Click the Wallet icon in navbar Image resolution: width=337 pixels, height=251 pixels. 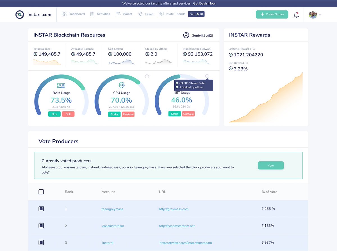pyautogui.click(x=118, y=14)
